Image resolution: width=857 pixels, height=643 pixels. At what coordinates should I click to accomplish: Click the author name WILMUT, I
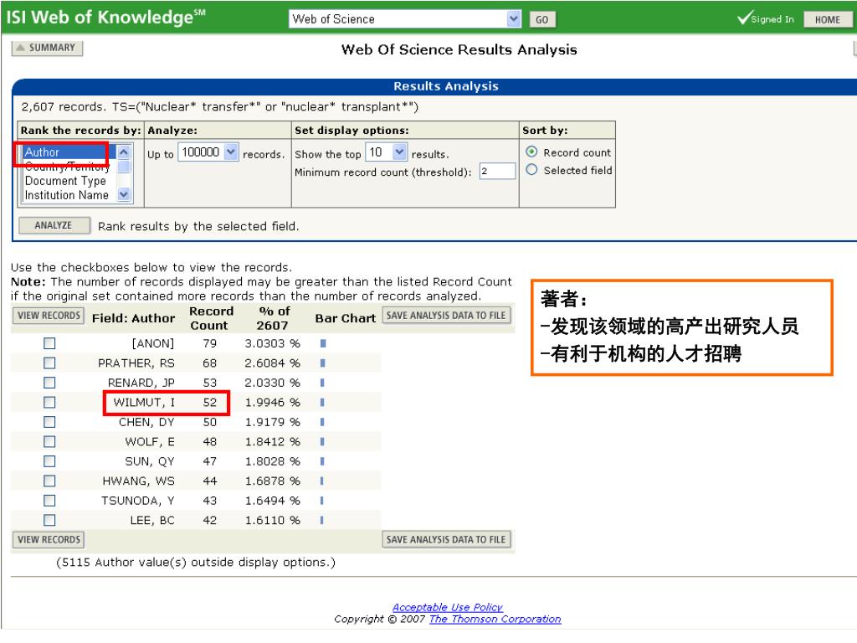coord(144,403)
